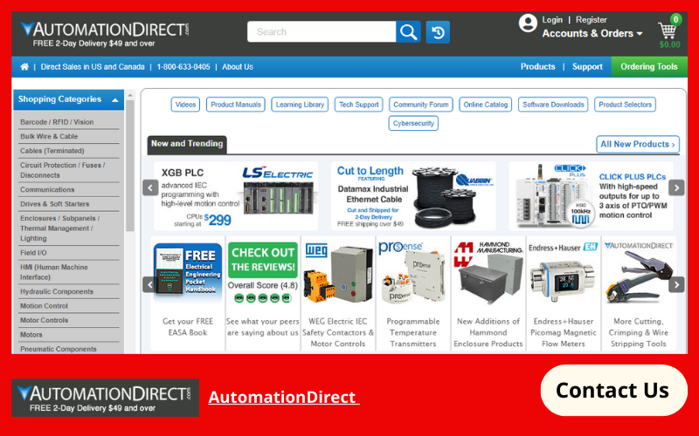Open the shopping cart icon
The height and width of the screenshot is (436, 699).
[668, 31]
